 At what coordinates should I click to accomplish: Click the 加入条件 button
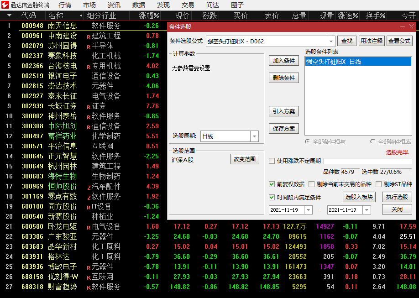point(284,61)
